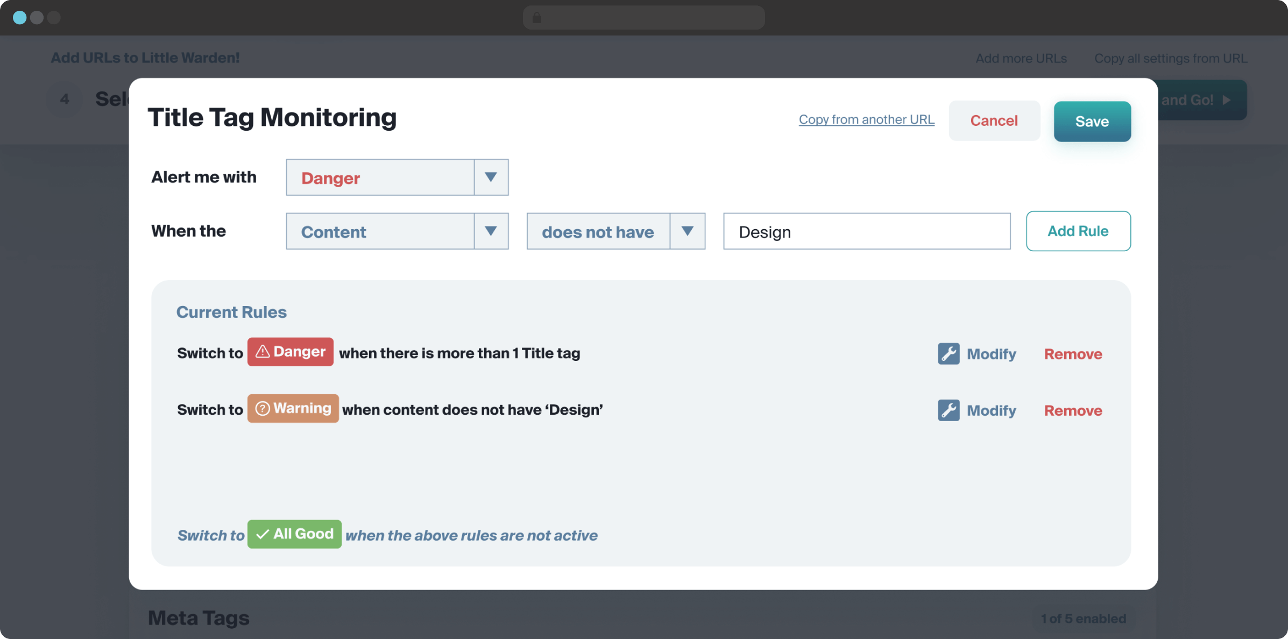This screenshot has width=1288, height=639.
Task: Click the lock icon in the address bar
Action: click(536, 18)
